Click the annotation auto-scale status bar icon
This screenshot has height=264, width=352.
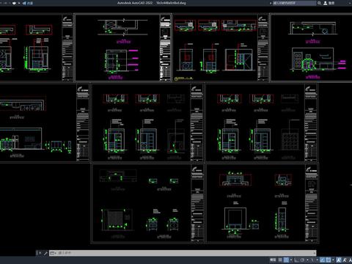pos(345,260)
